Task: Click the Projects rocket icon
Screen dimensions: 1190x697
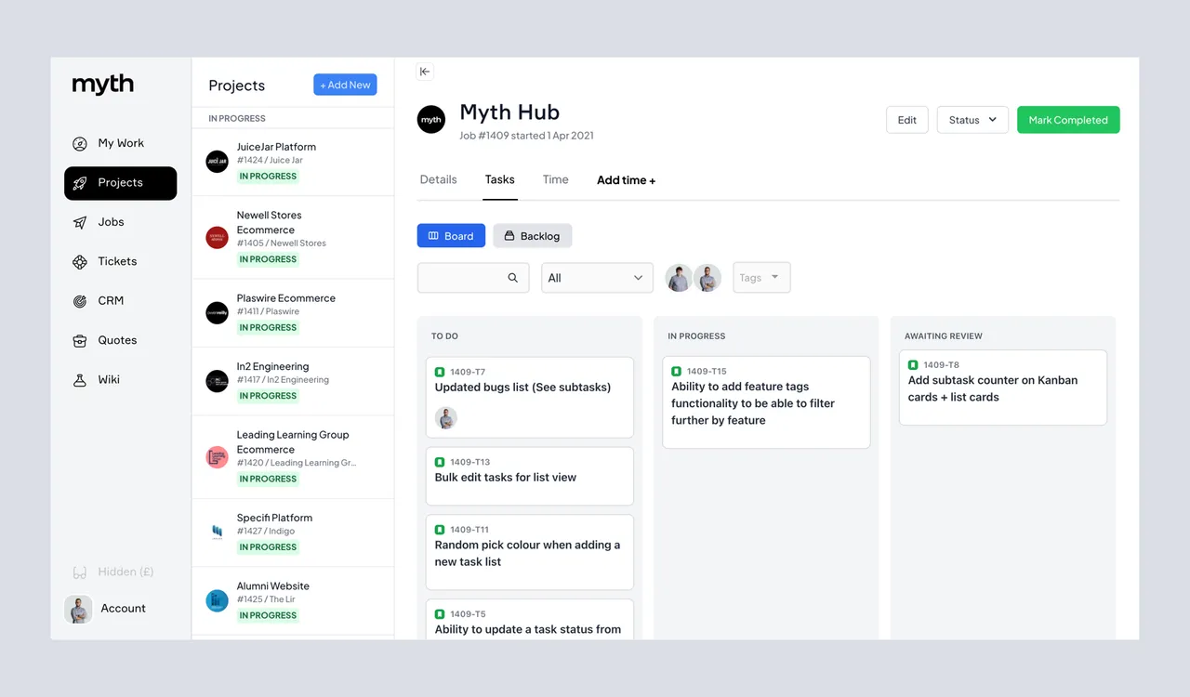Action: pos(80,183)
